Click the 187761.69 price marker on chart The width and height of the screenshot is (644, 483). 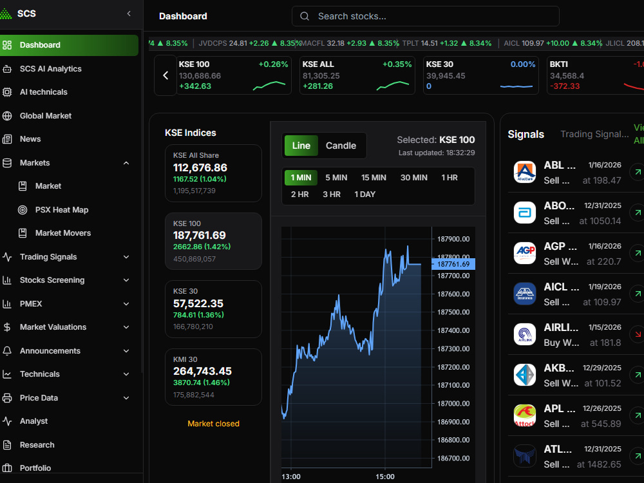click(x=453, y=264)
